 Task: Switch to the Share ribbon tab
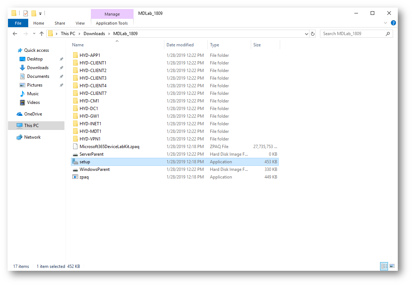(x=60, y=23)
